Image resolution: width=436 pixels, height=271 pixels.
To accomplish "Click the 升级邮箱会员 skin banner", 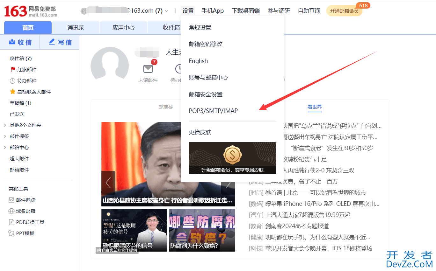I will point(232,158).
